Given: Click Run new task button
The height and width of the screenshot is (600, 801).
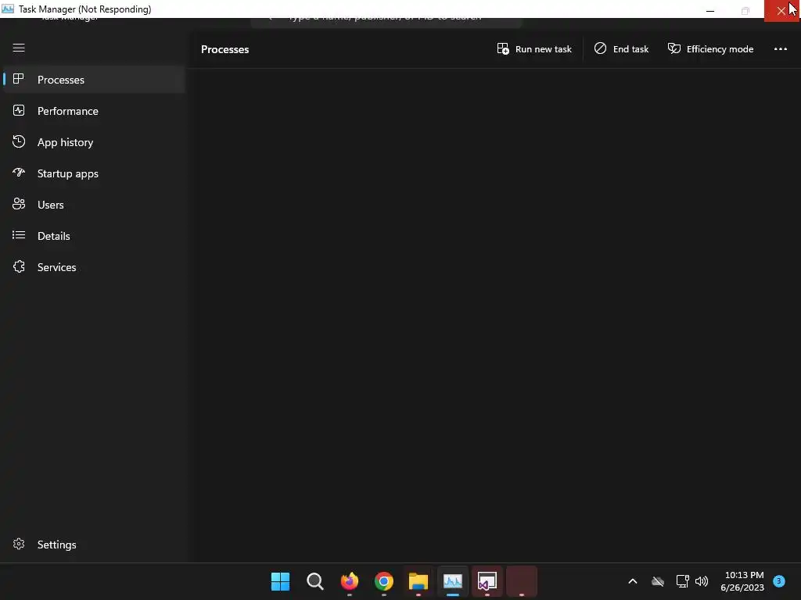Looking at the screenshot, I should click(x=534, y=49).
